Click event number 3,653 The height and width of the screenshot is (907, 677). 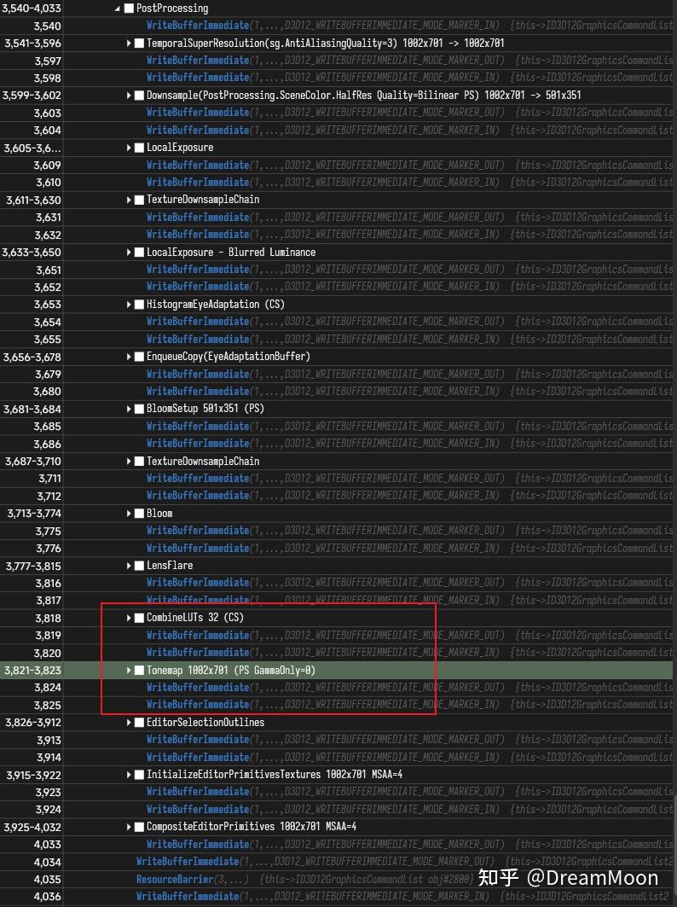point(48,305)
